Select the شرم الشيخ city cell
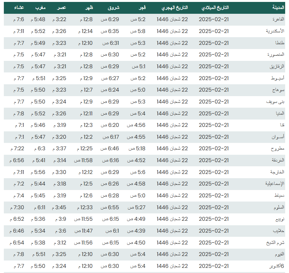The height and width of the screenshot is (273, 289). (x=275, y=243)
